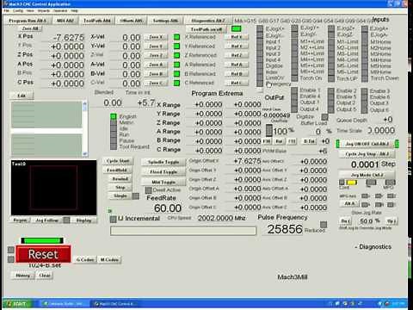Open the MDI tab
Image resolution: width=413 pixels, height=310 pixels.
(x=65, y=21)
